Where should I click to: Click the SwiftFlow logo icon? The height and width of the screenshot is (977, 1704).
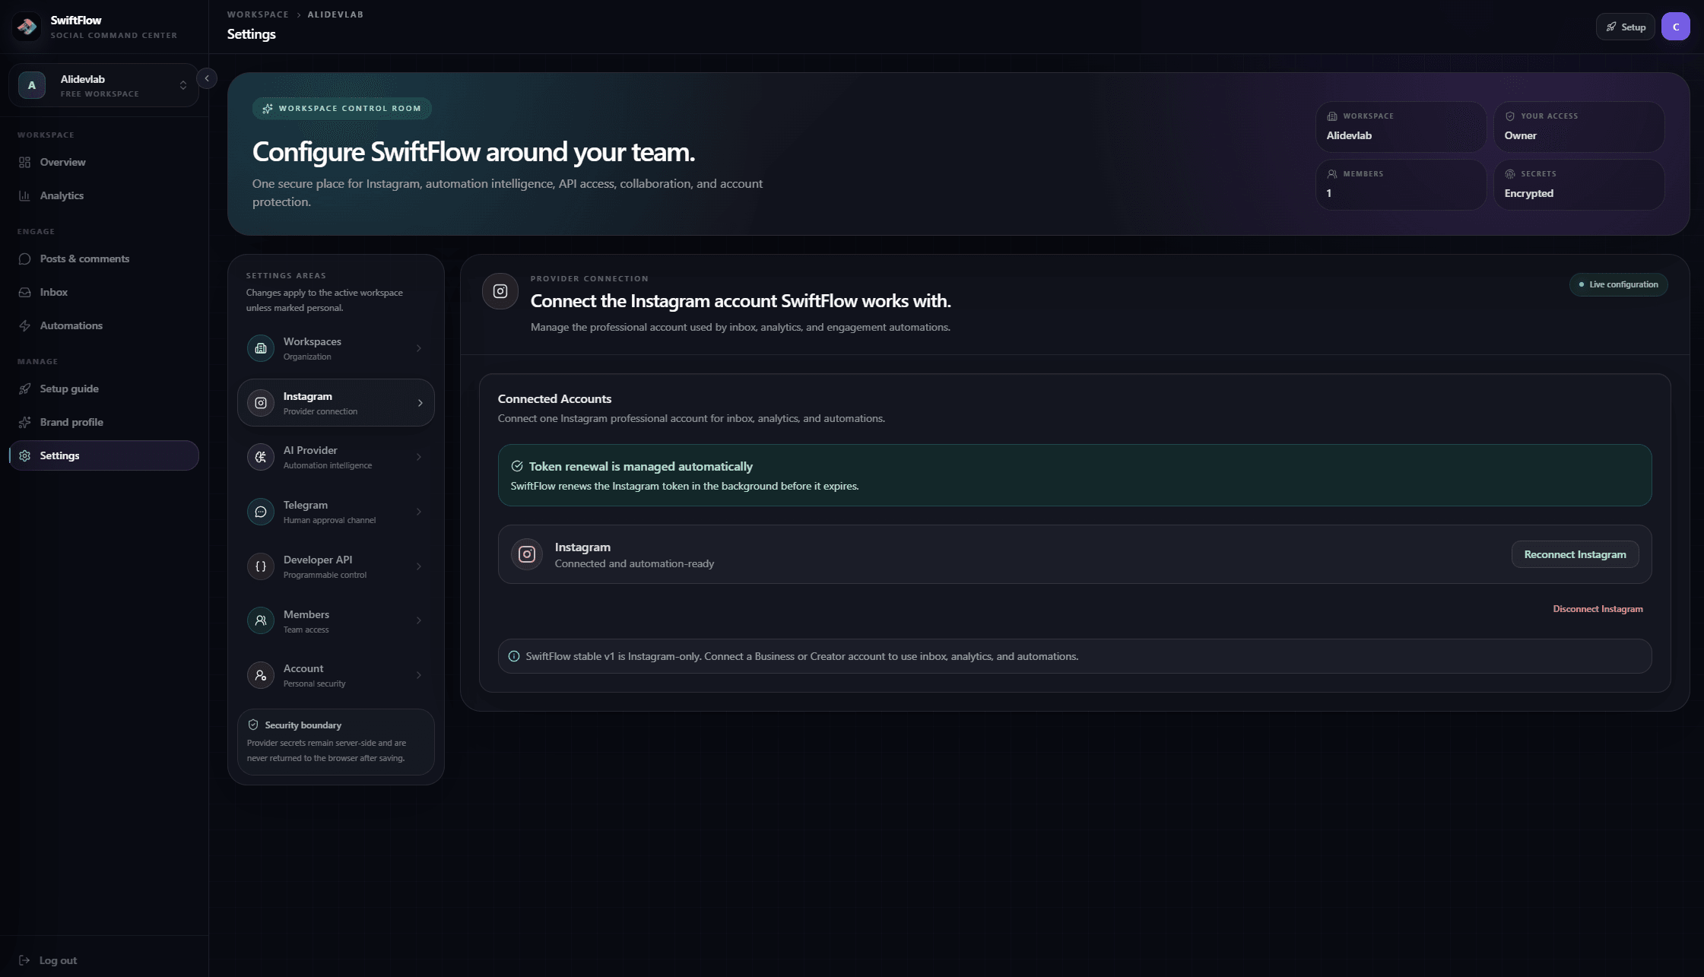(x=27, y=27)
